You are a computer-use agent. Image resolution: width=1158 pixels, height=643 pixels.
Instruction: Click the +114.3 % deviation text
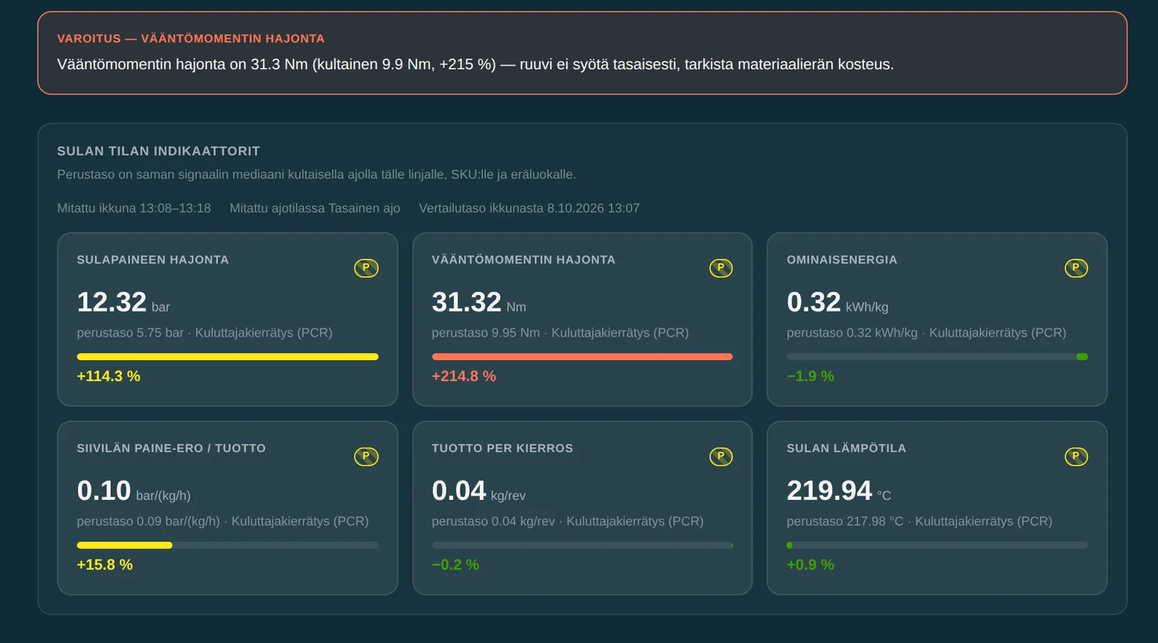click(109, 376)
